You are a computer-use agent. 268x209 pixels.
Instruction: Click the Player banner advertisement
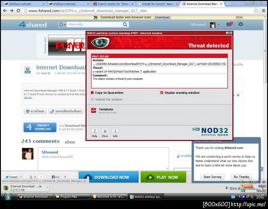pos(67,45)
